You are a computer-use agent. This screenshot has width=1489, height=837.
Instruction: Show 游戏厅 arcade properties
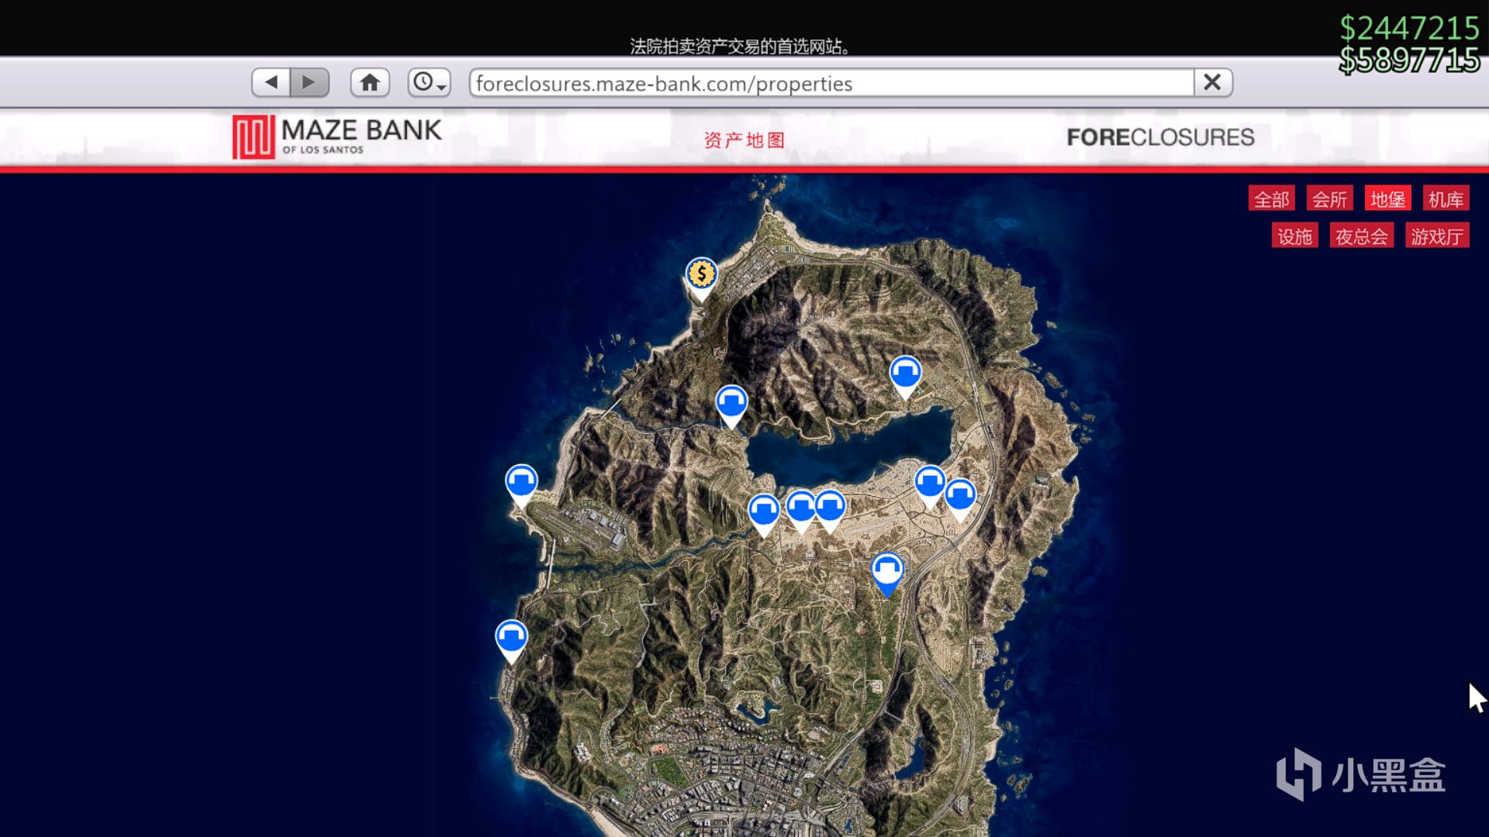1437,236
